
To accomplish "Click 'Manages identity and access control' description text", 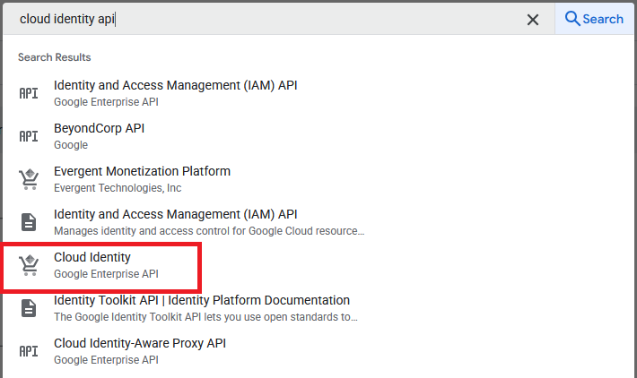I will click(208, 231).
